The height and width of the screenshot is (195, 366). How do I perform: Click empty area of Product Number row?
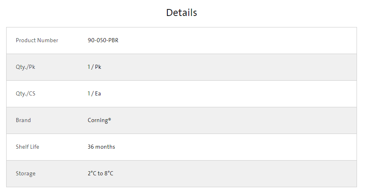click(x=233, y=41)
